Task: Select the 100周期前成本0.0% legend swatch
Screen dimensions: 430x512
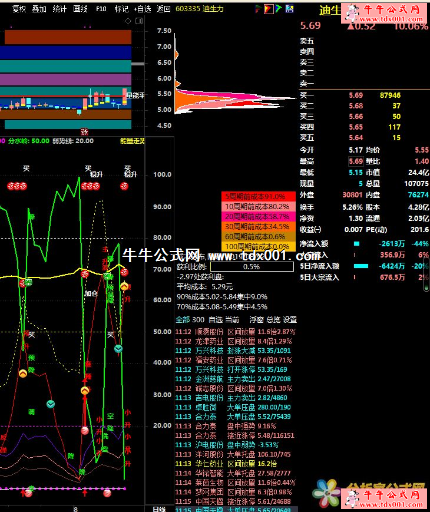Action: 258,246
